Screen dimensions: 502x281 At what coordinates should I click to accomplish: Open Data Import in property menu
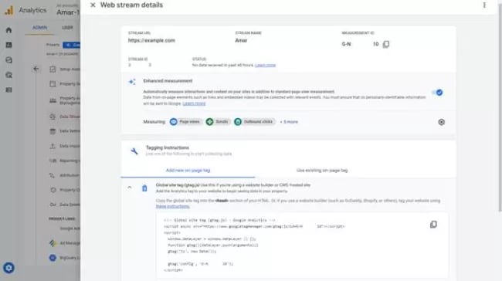[64, 146]
